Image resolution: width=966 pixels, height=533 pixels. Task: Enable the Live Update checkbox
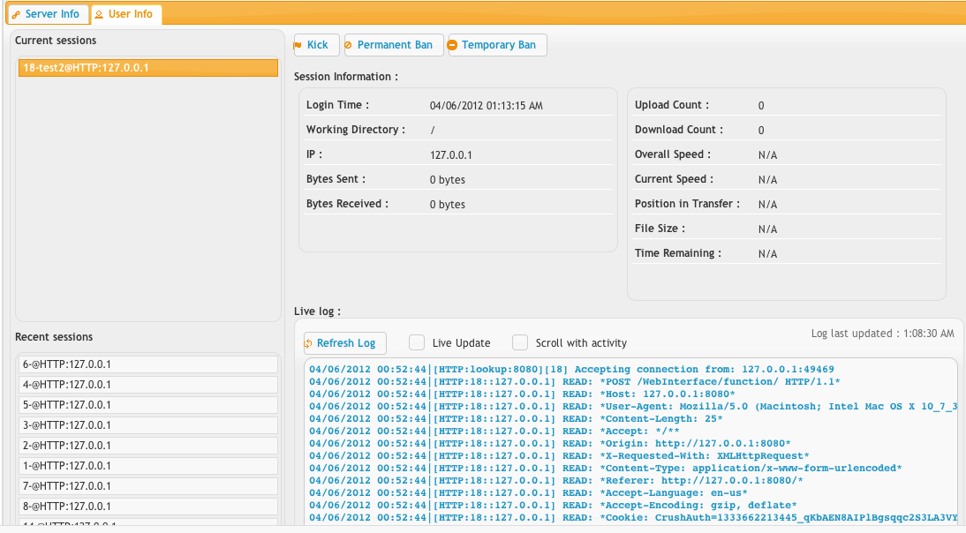click(x=417, y=342)
